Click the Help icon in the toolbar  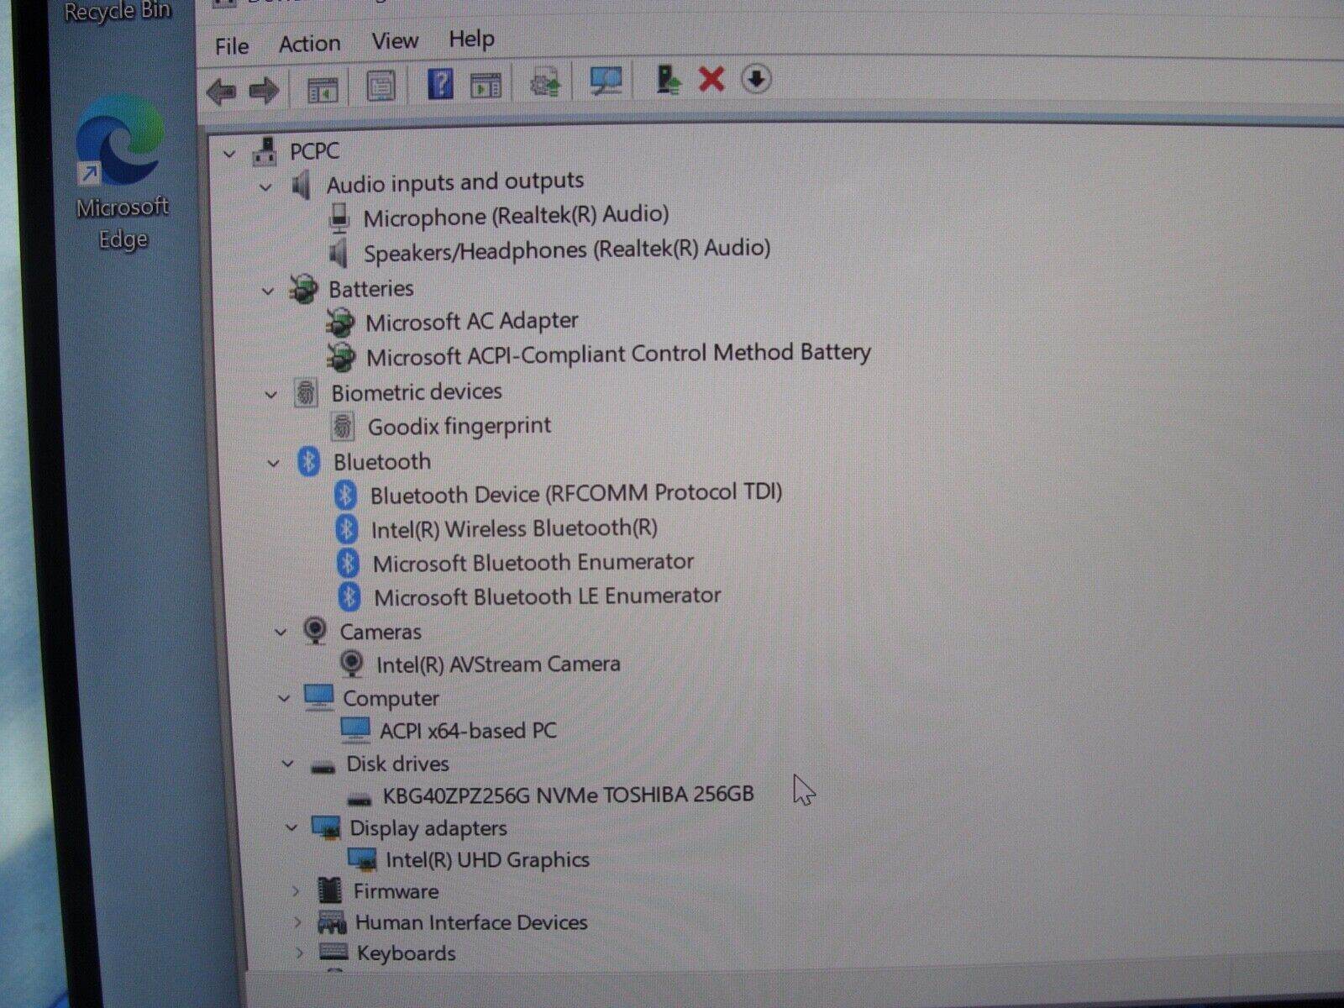click(438, 84)
